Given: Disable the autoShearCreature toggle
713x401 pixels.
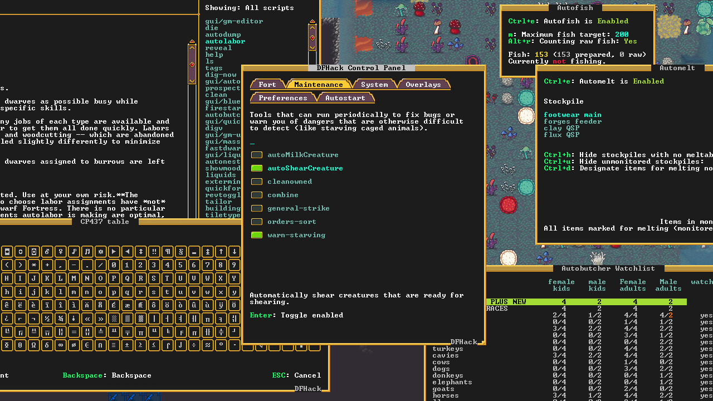Looking at the screenshot, I should pos(257,168).
